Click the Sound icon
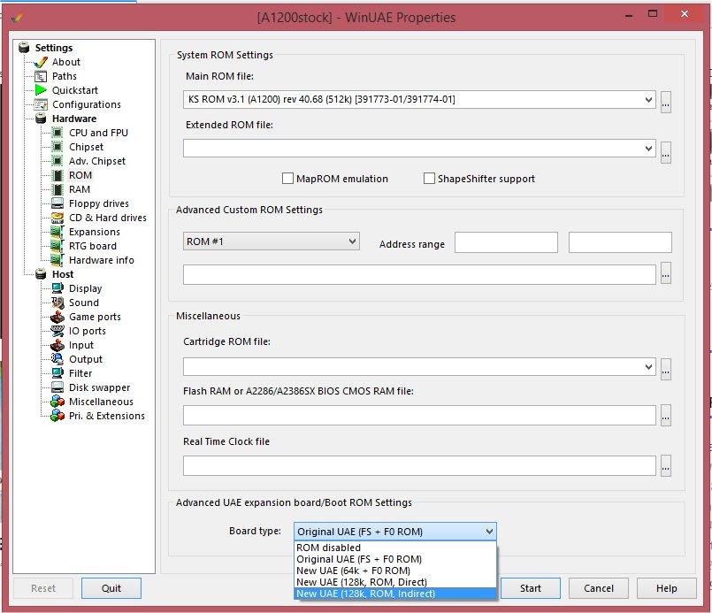This screenshot has height=613, width=712. [x=57, y=303]
